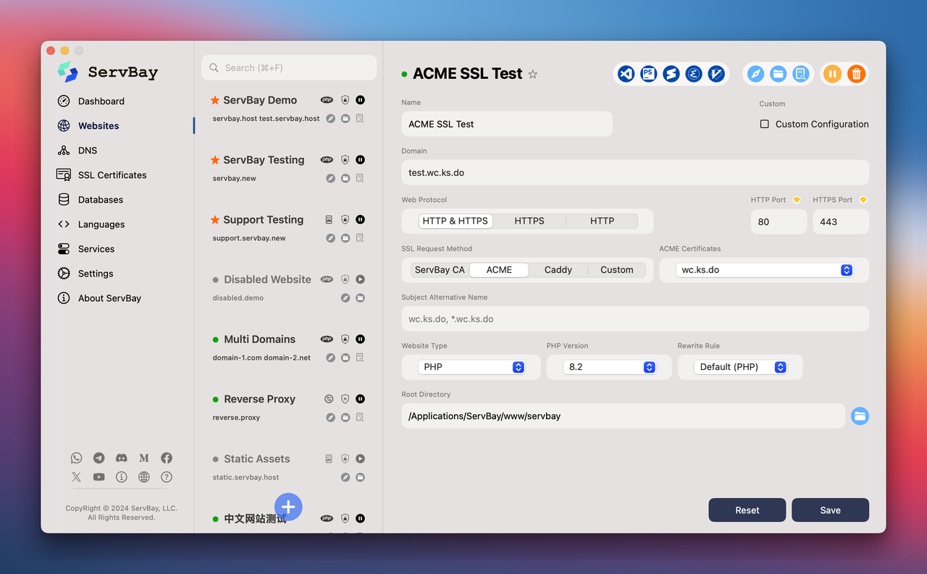Open folder for static.servbay.host
The width and height of the screenshot is (927, 574).
(360, 477)
